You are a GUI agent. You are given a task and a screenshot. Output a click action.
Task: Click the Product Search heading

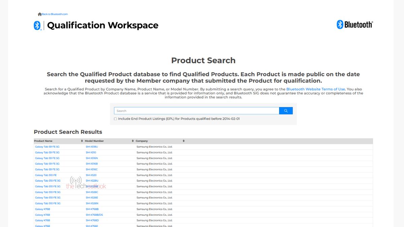[203, 61]
